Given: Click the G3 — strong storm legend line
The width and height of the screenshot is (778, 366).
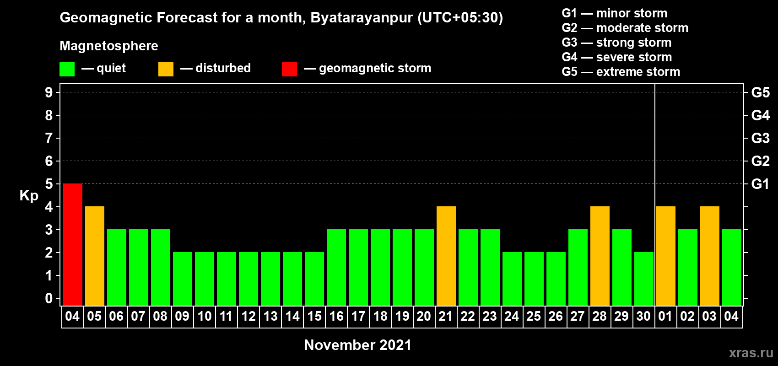Looking at the screenshot, I should [x=617, y=43].
